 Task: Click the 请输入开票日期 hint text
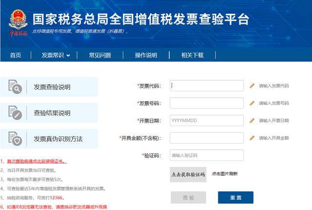pyautogui.click(x=274, y=121)
